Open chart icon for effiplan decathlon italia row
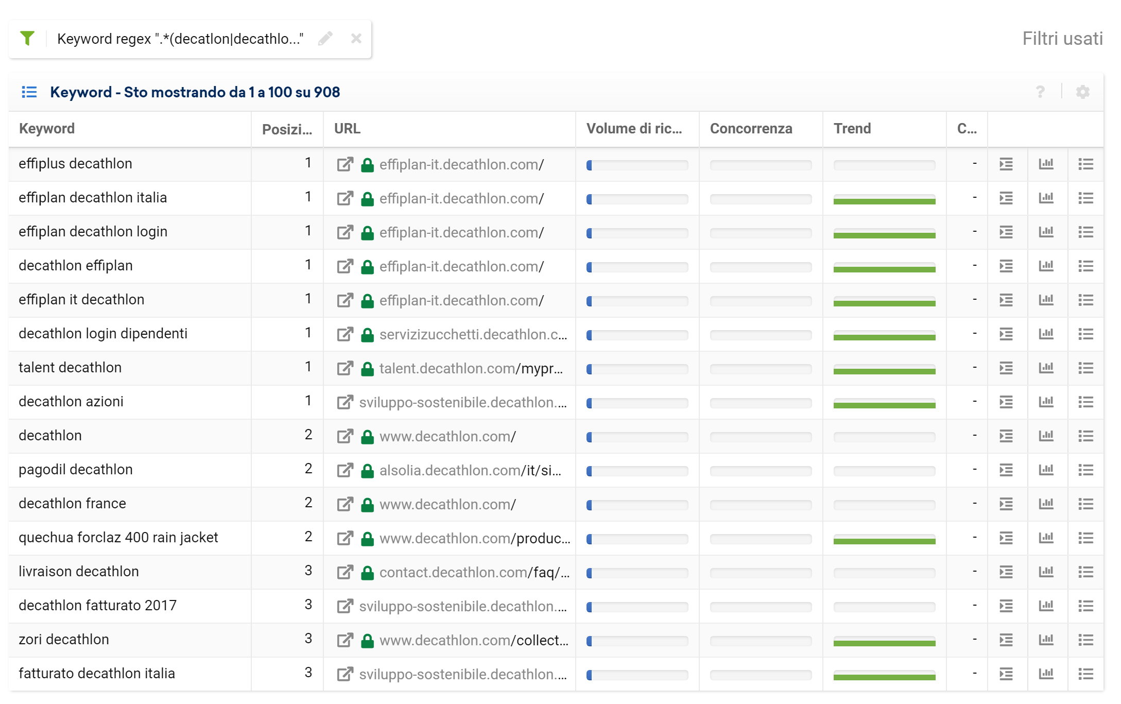The height and width of the screenshot is (704, 1121). (1046, 198)
